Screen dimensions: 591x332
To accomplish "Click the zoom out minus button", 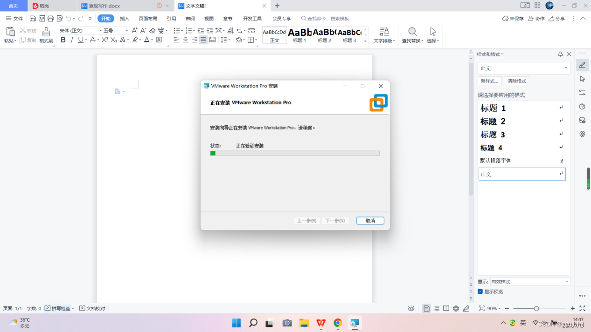I will (507, 309).
